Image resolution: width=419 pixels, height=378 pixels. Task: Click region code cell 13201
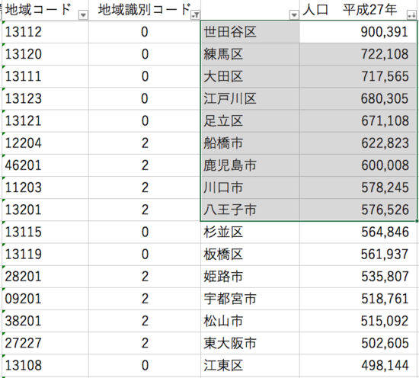[x=45, y=210]
